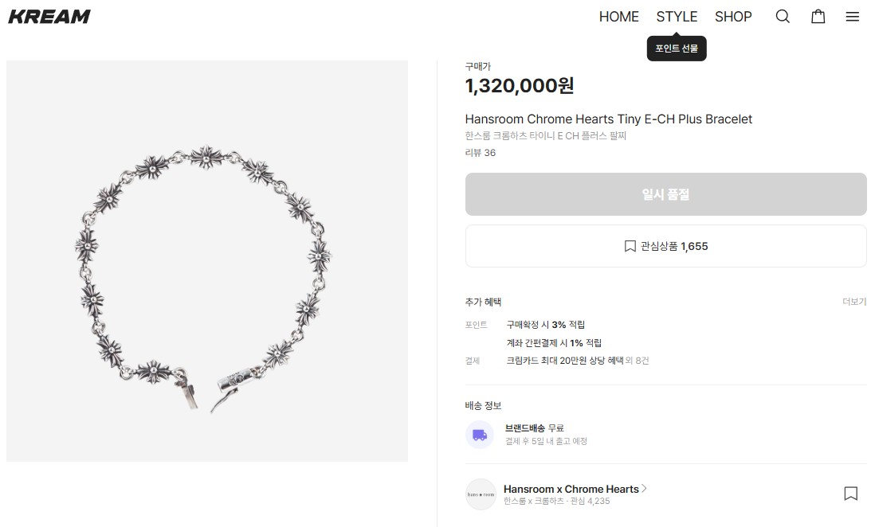Click the brand delivery truck icon
This screenshot has height=527, width=875.
pos(480,435)
